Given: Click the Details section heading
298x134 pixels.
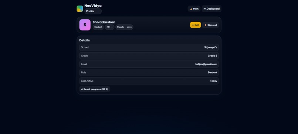Looking at the screenshot, I should tap(85, 40).
